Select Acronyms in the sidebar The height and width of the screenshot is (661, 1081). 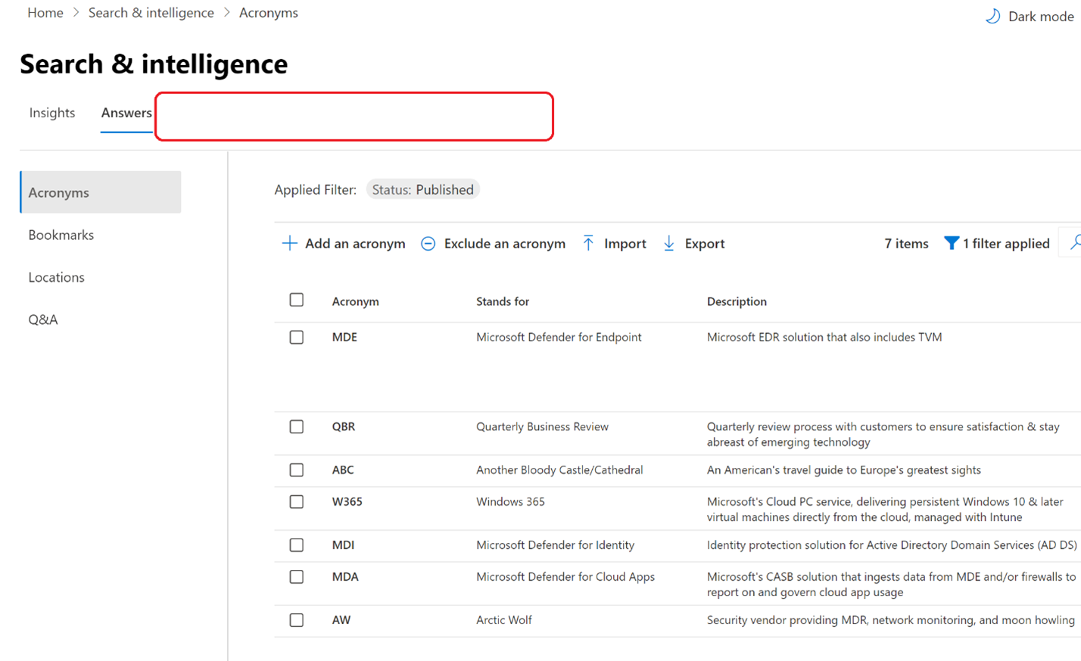(x=58, y=192)
